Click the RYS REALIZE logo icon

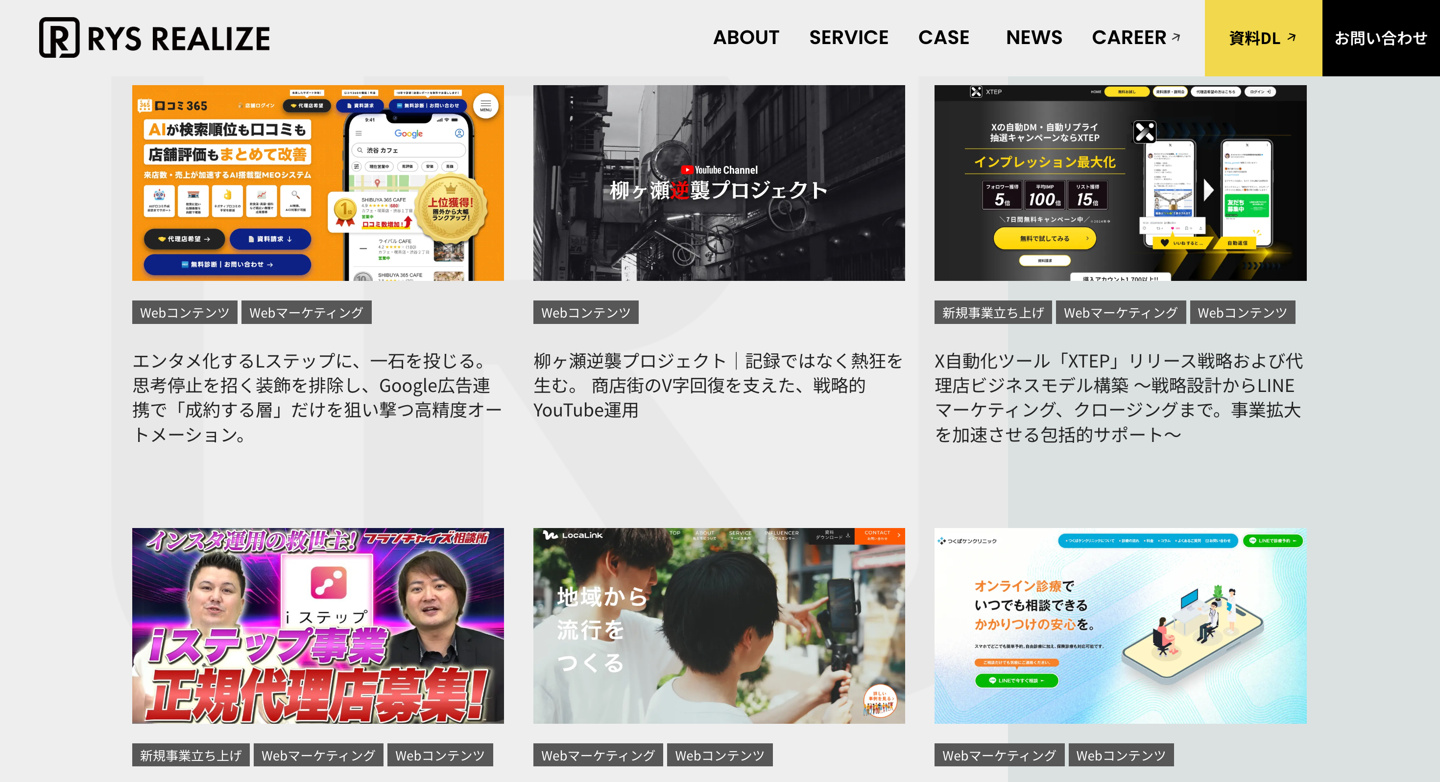(x=59, y=37)
